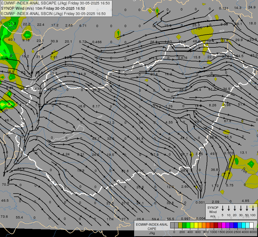The height and width of the screenshot is (237, 258).
Task: Click the 'ECMWF-INDEX-ANAL CAPE' legend label
Action: tap(152, 227)
